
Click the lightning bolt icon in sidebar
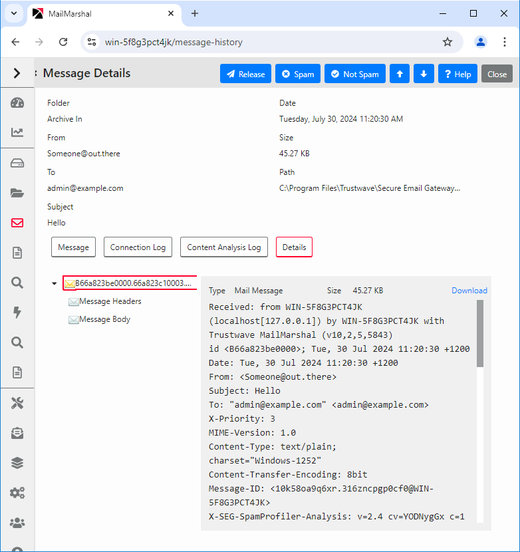click(17, 313)
